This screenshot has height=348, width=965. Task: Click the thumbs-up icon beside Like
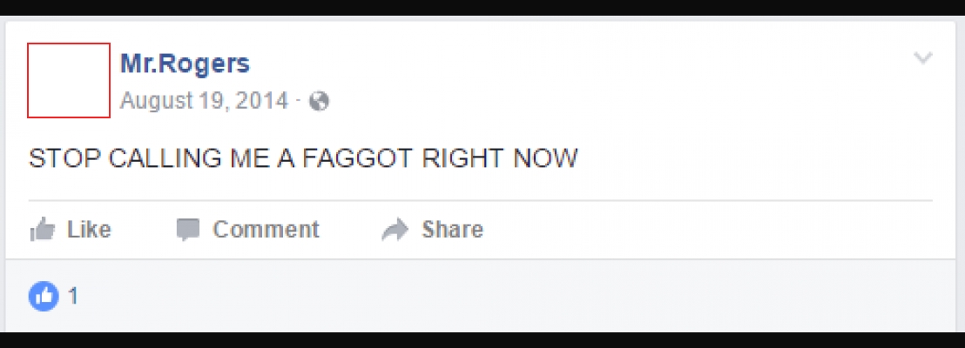coord(43,230)
